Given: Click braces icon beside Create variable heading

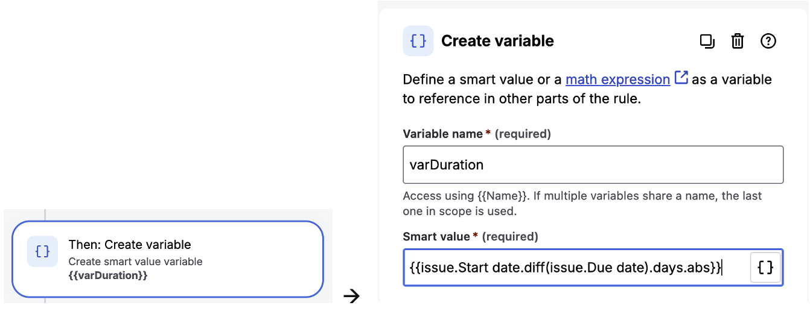Looking at the screenshot, I should 418,41.
